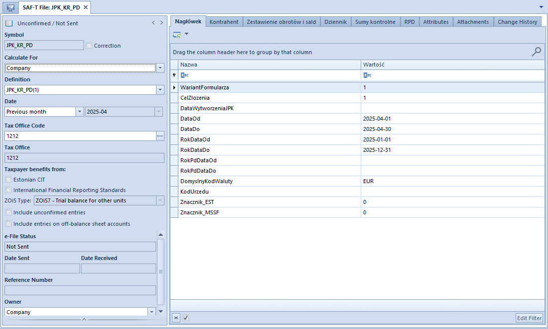Image resolution: width=548 pixels, height=329 pixels.
Task: Open the ZOiS Type dropdown
Action: 160,200
